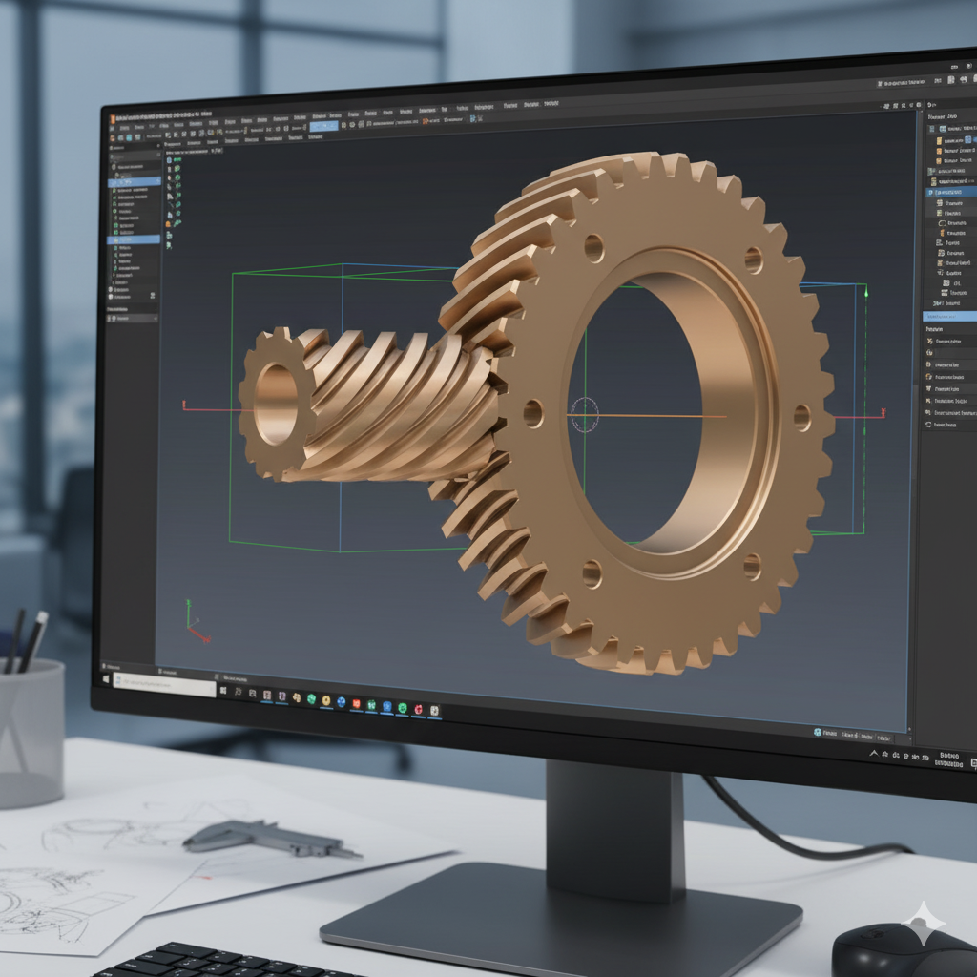
Task: Click the yellow circular icon in the taskbar
Action: [x=326, y=700]
